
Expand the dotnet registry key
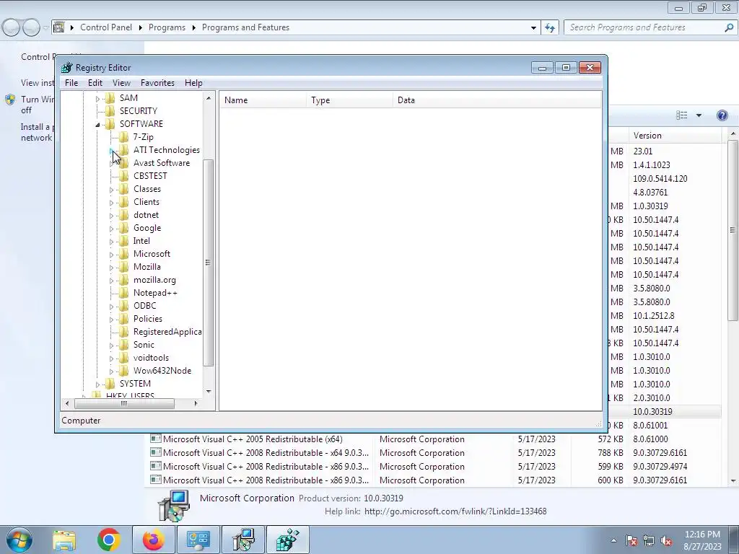point(112,215)
